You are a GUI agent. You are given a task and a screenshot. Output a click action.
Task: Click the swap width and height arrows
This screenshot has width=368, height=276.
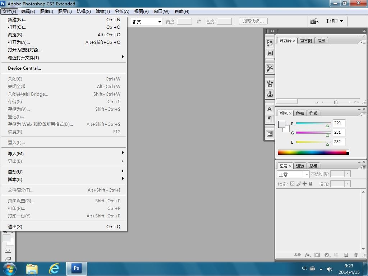coord(198,21)
